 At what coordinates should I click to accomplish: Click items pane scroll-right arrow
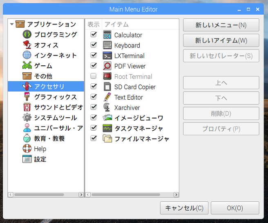[176, 195]
